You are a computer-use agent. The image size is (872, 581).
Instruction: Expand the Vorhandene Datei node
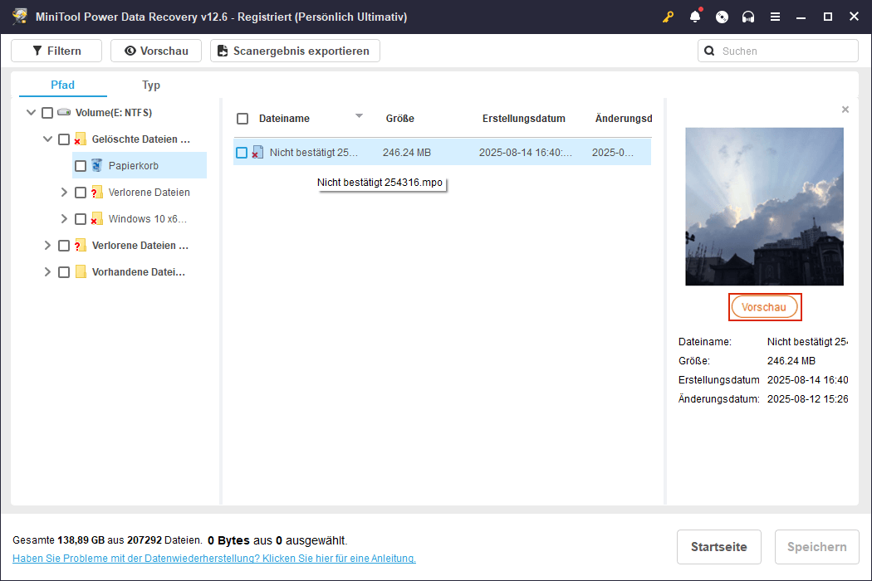tap(47, 272)
